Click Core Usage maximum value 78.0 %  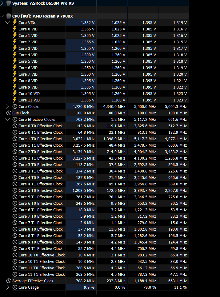tap(150, 287)
